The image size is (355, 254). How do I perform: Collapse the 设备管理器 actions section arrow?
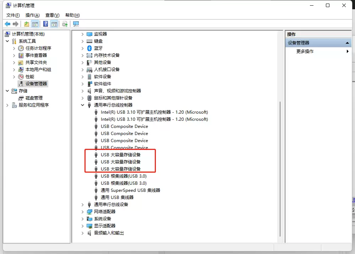pyautogui.click(x=347, y=43)
